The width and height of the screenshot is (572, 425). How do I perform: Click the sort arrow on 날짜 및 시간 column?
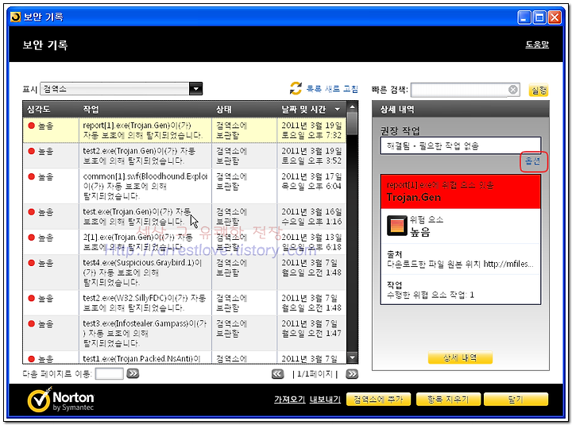pos(338,109)
